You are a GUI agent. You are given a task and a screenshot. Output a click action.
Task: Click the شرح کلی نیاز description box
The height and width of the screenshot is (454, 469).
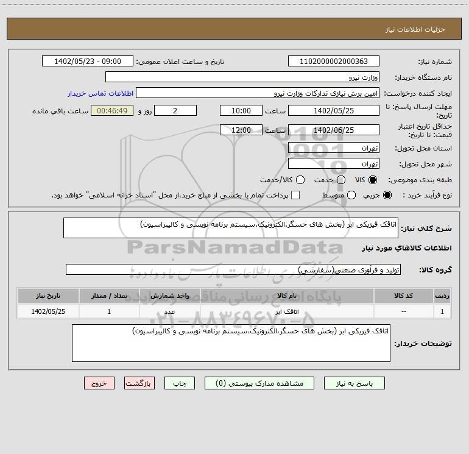pyautogui.click(x=231, y=228)
